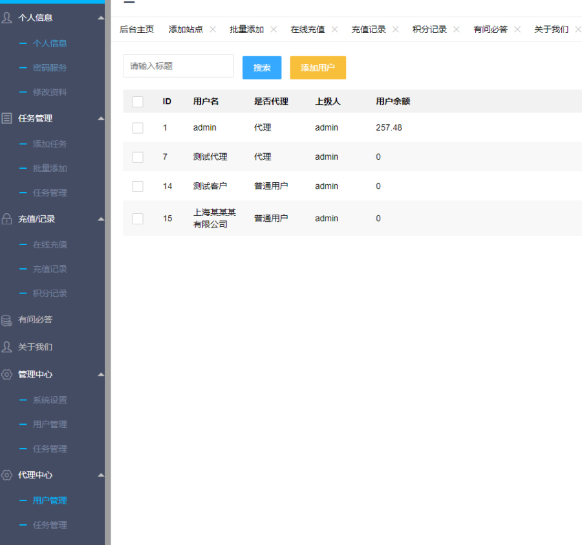Click the yellow 添加用户 button
This screenshot has width=582, height=545.
coord(318,68)
